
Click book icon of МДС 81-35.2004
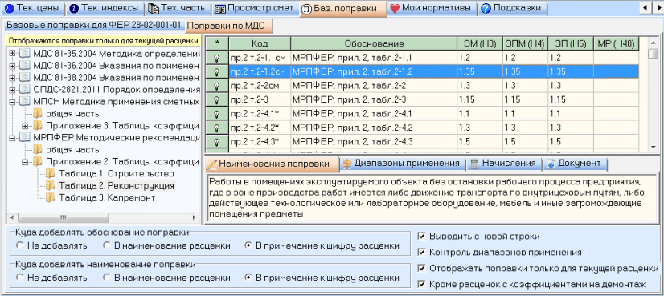point(25,54)
